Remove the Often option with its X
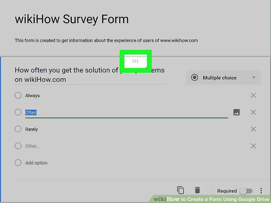271x203 pixels. point(253,112)
